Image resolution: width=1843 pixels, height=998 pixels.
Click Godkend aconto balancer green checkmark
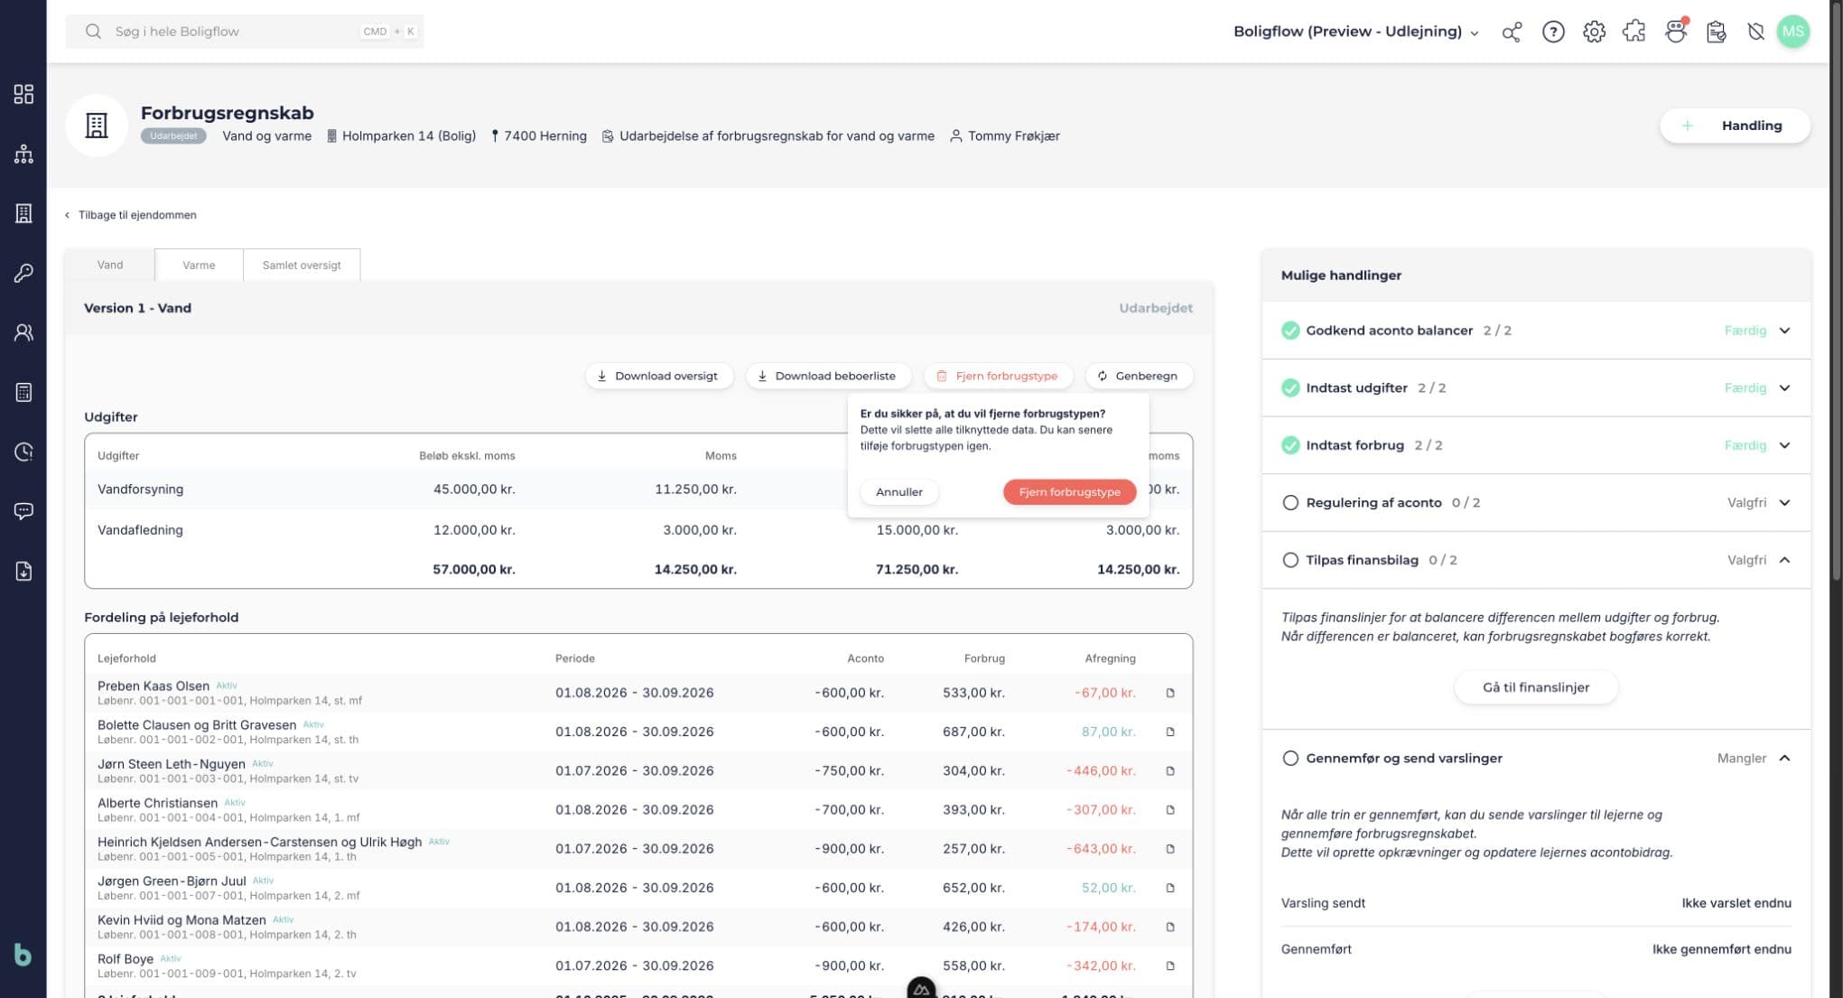[x=1290, y=331]
